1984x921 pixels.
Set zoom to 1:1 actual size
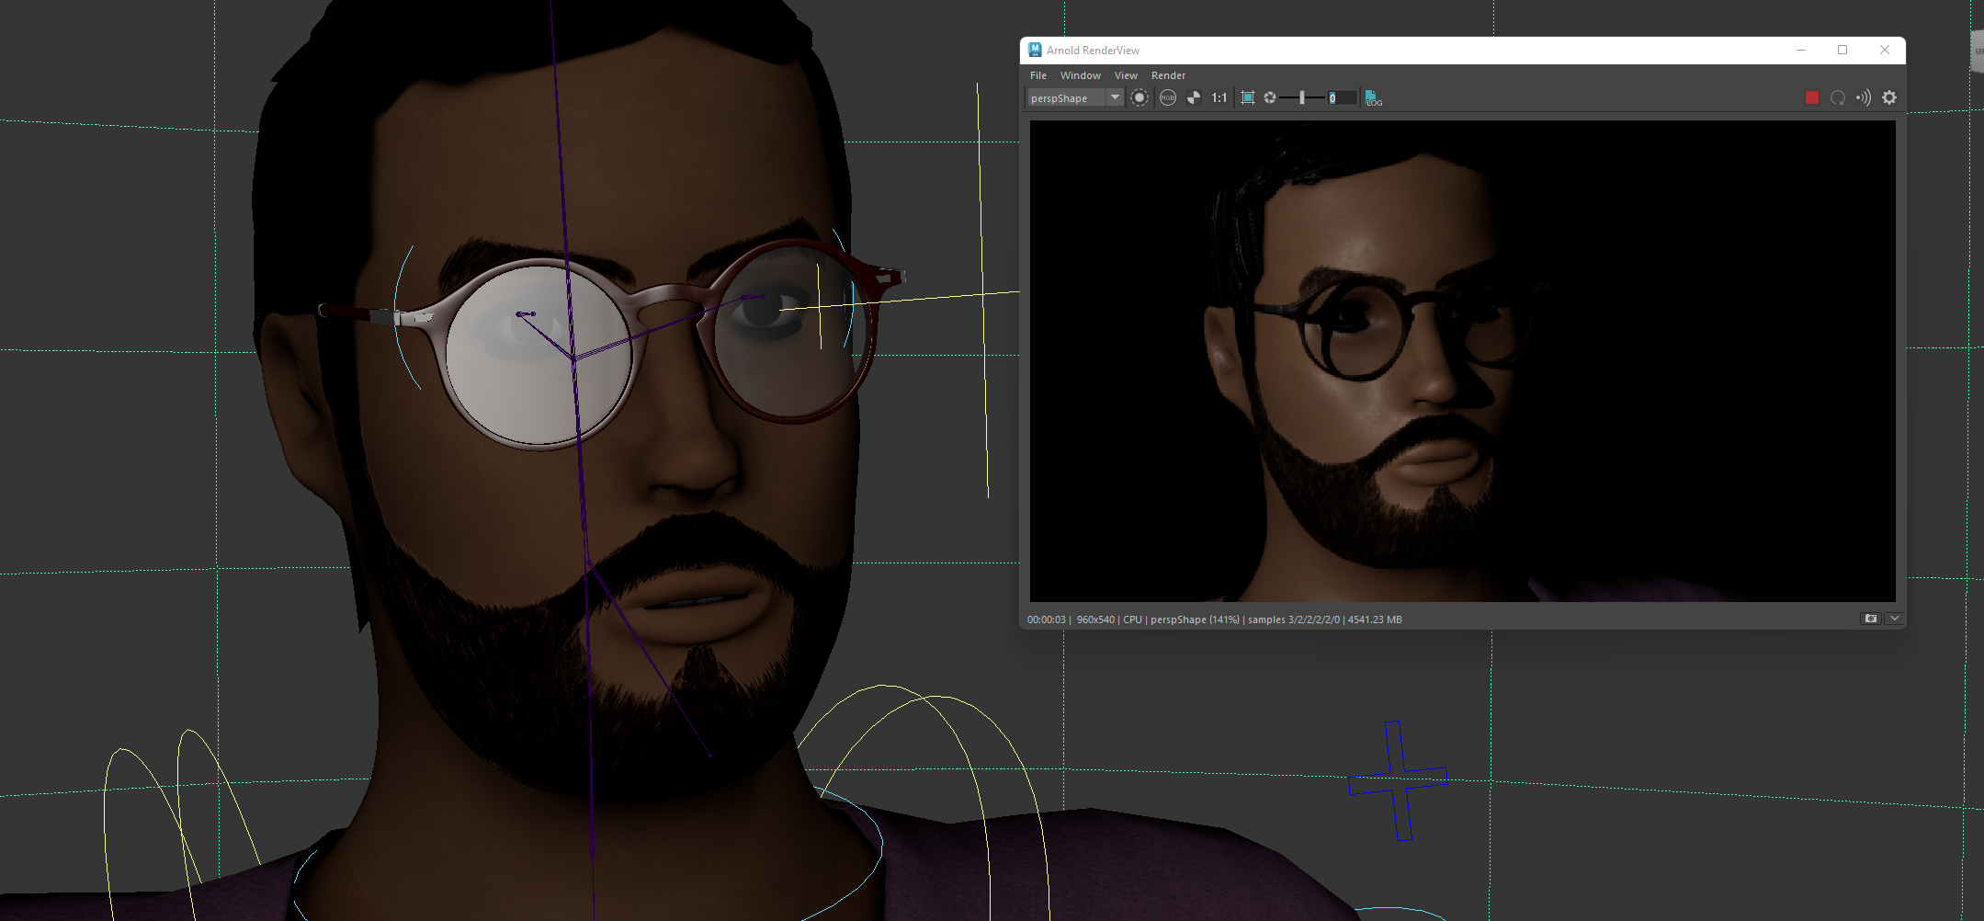click(1219, 97)
